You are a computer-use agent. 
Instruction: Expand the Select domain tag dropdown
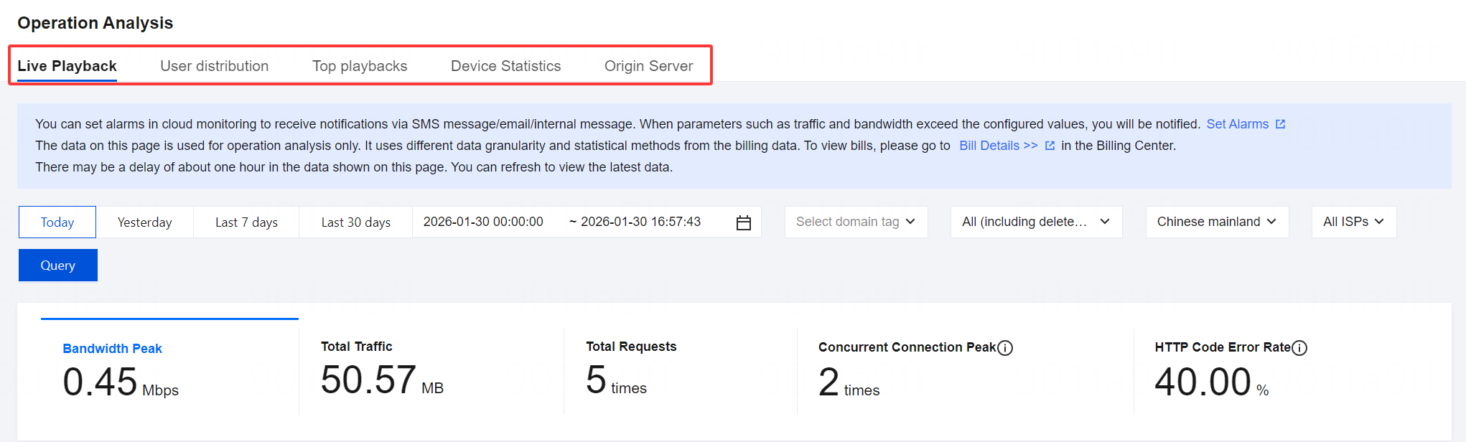click(x=856, y=222)
